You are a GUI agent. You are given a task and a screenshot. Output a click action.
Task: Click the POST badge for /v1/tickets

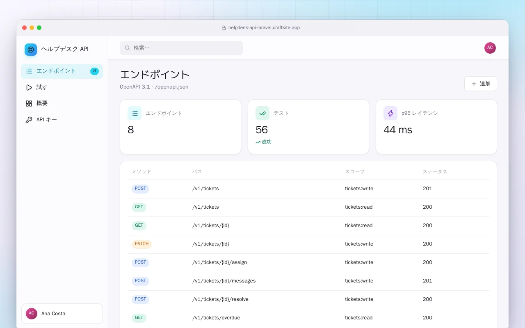click(140, 189)
